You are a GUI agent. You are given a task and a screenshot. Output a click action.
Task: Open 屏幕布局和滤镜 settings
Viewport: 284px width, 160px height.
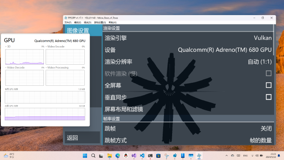pos(188,109)
